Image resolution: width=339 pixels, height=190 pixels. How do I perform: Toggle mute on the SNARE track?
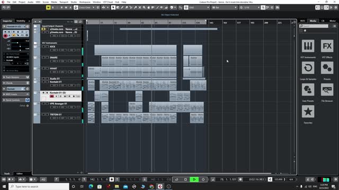pos(43,58)
